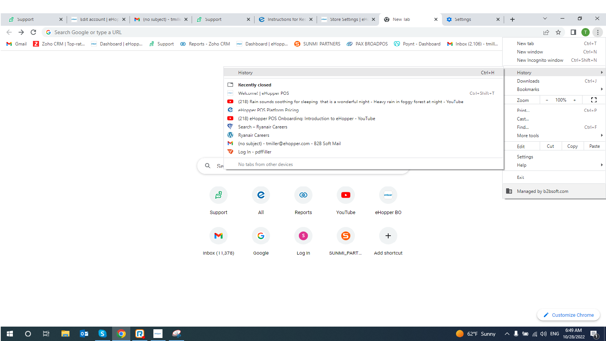Choose Print from the Chrome menu
This screenshot has width=606, height=341.
pos(555,110)
